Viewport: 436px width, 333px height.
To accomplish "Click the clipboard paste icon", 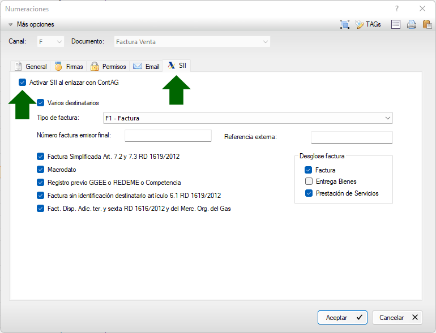I will (x=427, y=24).
